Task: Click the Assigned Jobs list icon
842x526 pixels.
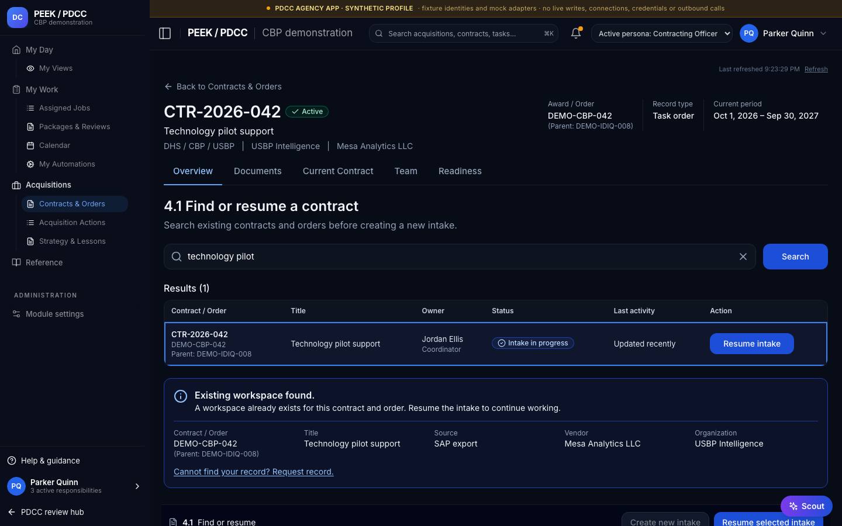Action: pos(30,108)
